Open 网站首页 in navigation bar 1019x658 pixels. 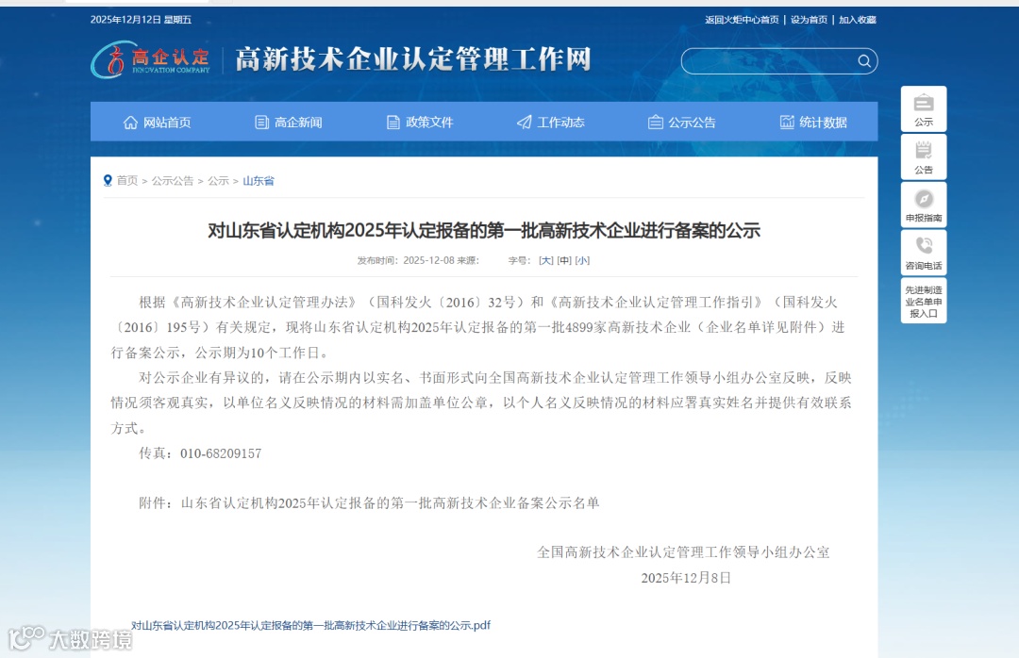[x=157, y=123]
